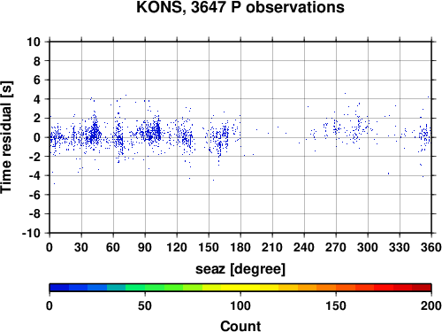The height and width of the screenshot is (332, 442).
Task: Click the dark red end of the colorbar
Action: pyautogui.click(x=422, y=288)
